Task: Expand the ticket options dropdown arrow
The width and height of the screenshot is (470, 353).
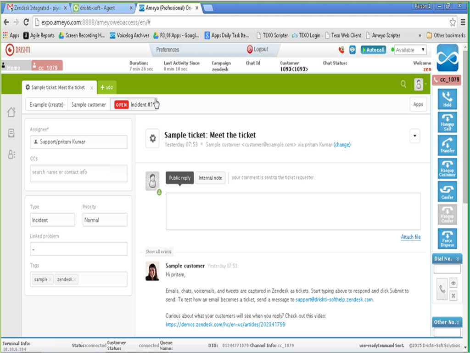Action: click(414, 136)
